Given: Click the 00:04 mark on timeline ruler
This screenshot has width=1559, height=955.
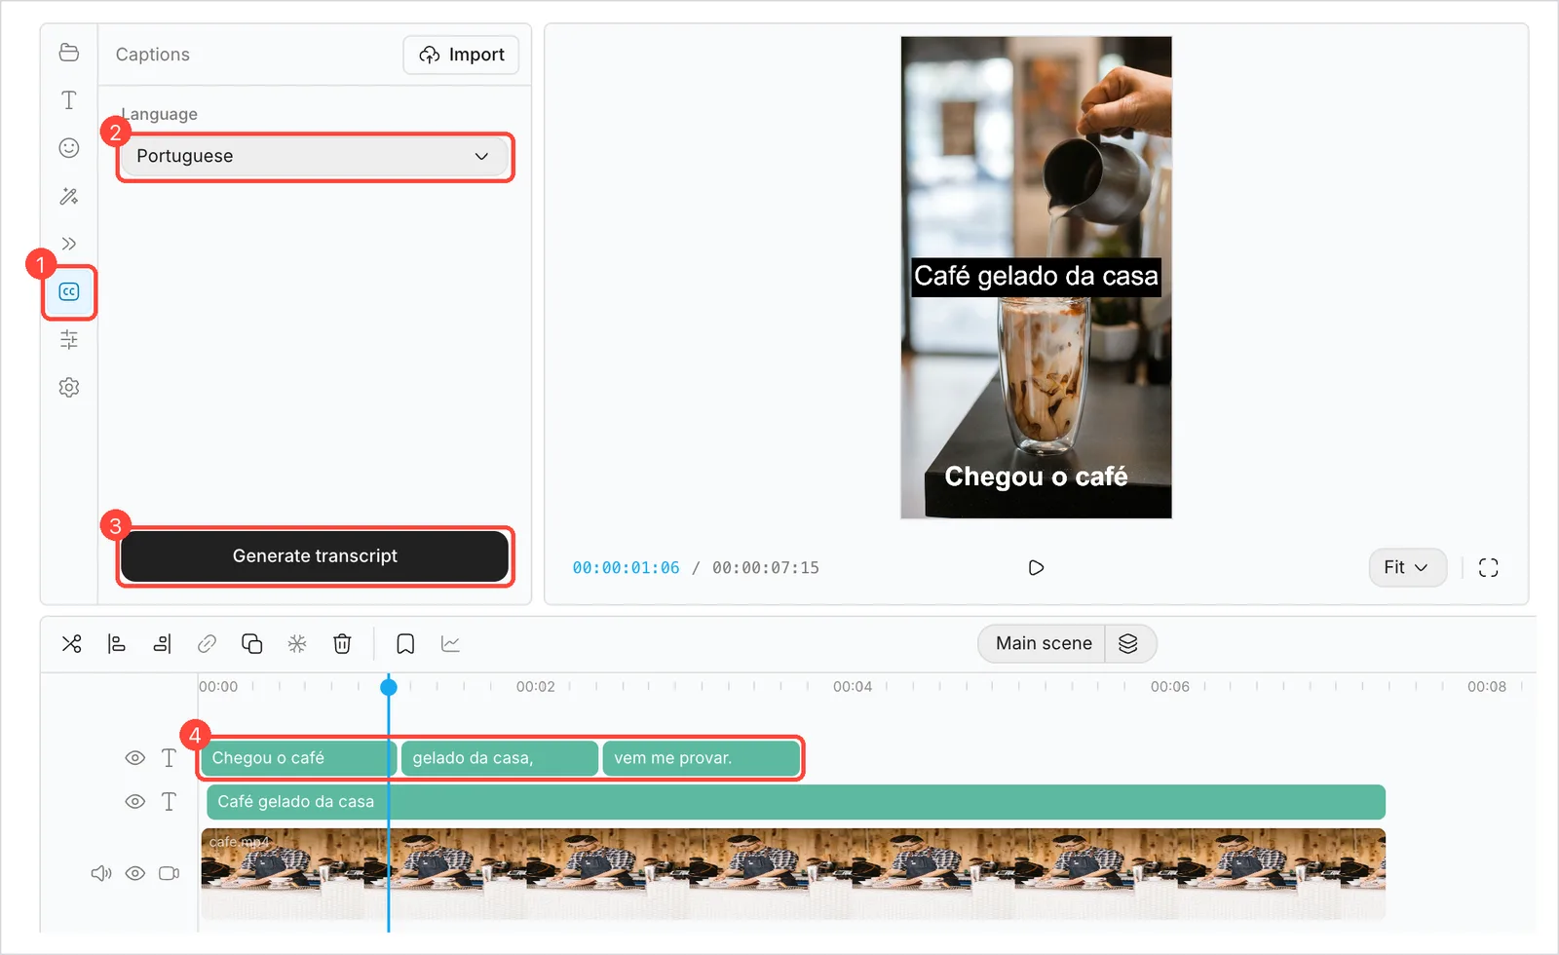Looking at the screenshot, I should pos(853,686).
